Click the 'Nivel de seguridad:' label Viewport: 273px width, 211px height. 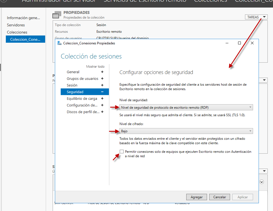(134, 100)
